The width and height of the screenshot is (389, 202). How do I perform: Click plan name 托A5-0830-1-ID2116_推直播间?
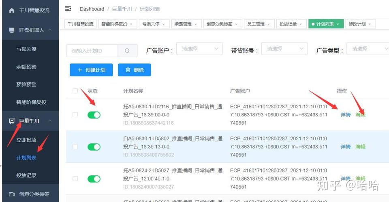point(173,111)
